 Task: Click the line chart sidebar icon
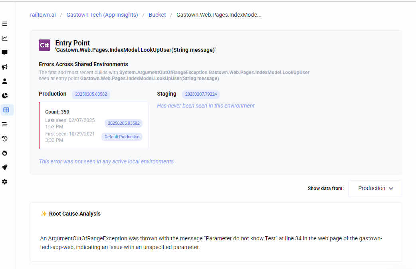5,38
